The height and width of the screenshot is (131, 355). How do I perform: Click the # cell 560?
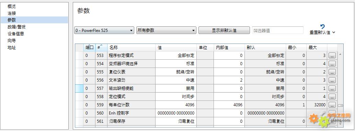click(101, 113)
